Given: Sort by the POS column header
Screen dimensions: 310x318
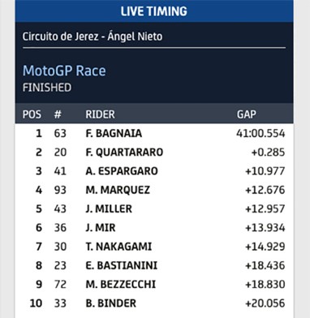Looking at the screenshot, I should point(32,114).
